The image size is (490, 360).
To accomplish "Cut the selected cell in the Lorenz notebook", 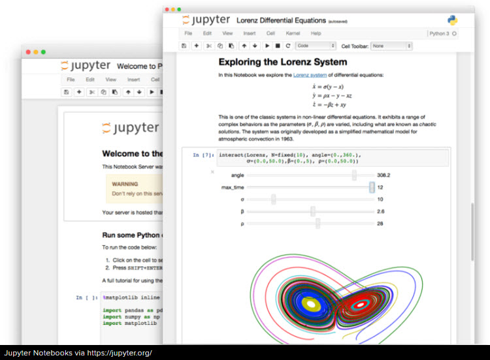I will tap(209, 46).
